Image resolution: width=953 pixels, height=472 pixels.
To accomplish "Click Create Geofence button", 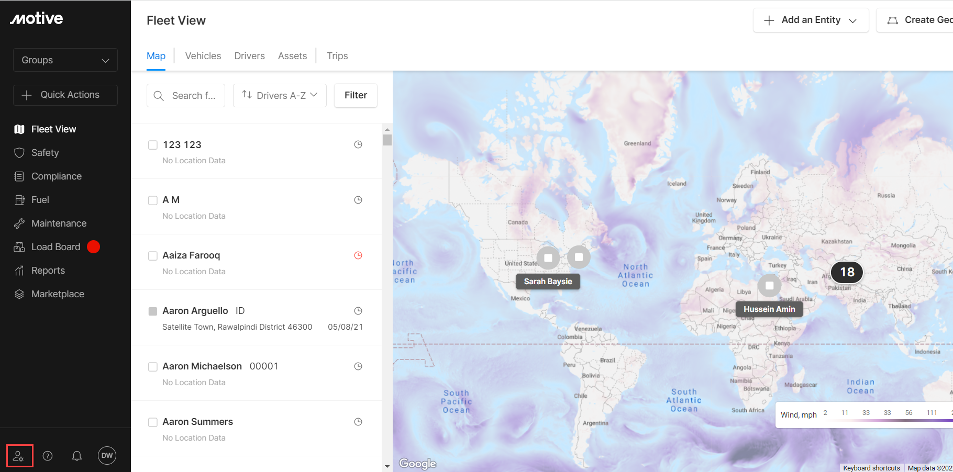I will tap(915, 20).
